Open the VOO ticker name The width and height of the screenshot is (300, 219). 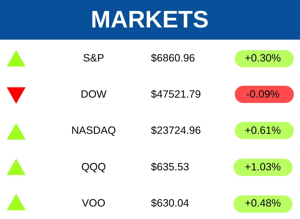pos(94,203)
